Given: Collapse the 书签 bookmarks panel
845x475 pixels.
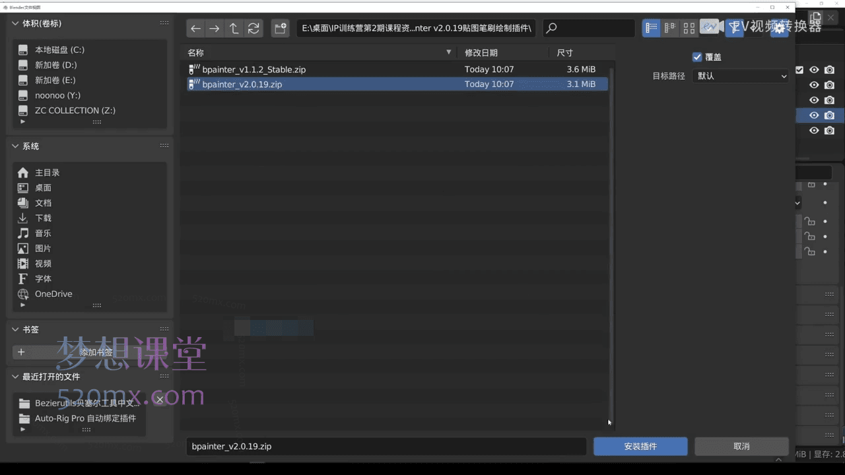Looking at the screenshot, I should [16, 330].
